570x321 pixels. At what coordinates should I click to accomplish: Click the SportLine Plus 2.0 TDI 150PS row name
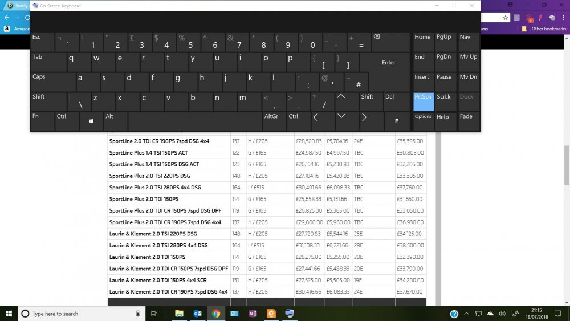144,199
